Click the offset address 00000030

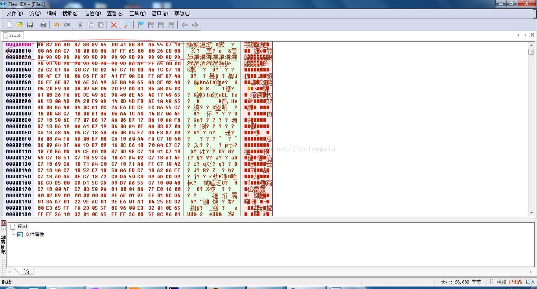pos(18,64)
